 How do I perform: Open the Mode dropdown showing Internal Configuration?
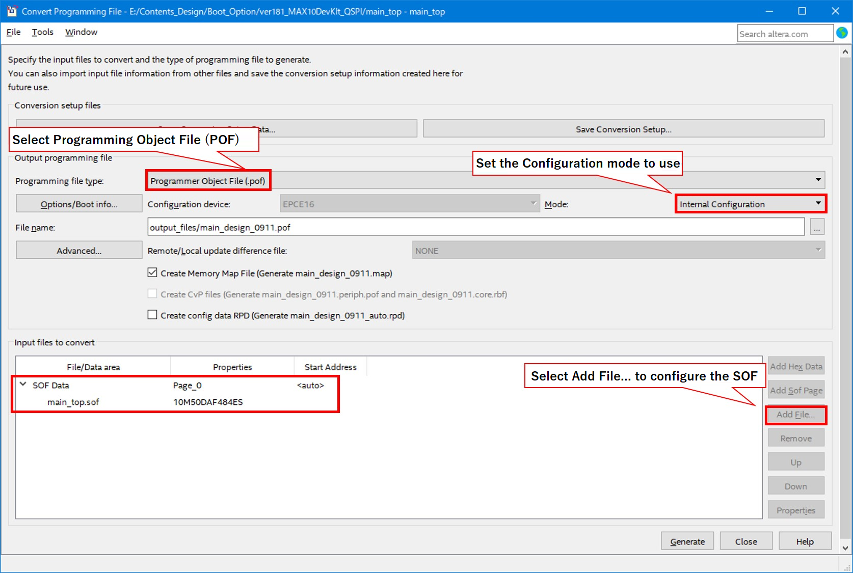818,204
